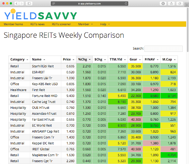Sort table by Gear column
Viewport: 189px width, 164px height.
135,60
